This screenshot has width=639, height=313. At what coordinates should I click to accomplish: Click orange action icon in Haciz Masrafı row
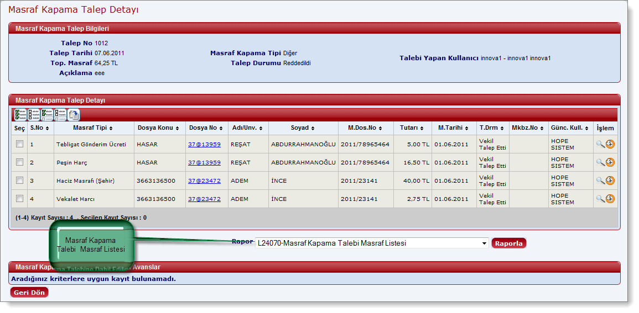[x=610, y=181]
